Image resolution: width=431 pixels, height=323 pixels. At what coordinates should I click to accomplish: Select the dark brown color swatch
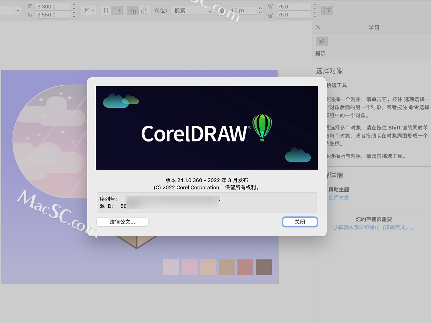pyautogui.click(x=264, y=267)
